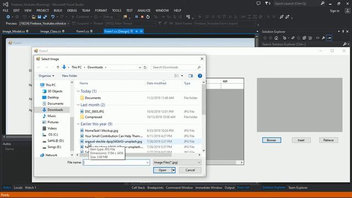Open the ANALYZE menu
The image size is (352, 198).
point(144,10)
